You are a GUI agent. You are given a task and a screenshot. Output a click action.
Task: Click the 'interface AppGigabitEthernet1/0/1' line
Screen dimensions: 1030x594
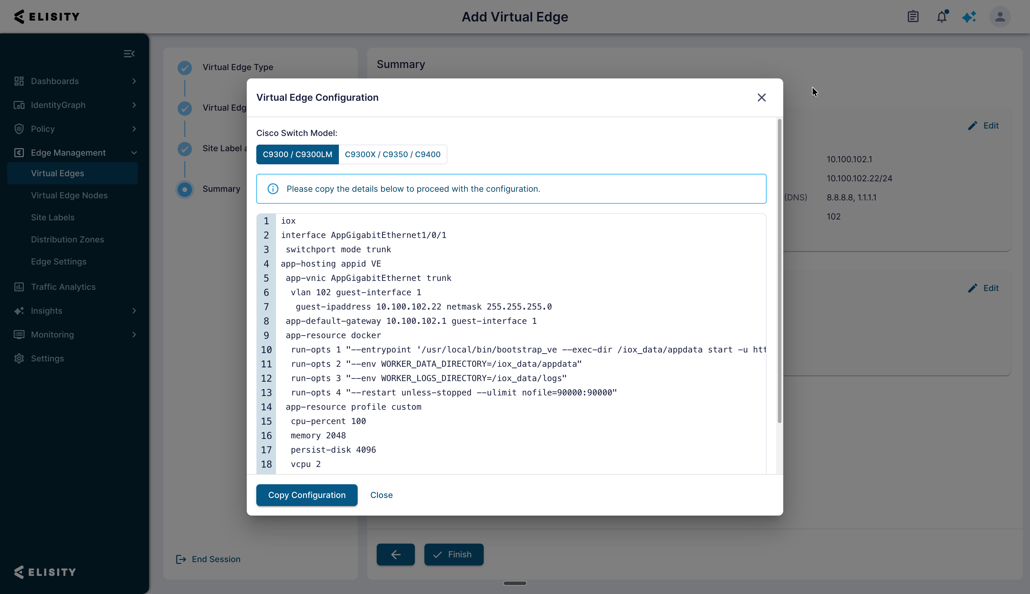coord(363,235)
